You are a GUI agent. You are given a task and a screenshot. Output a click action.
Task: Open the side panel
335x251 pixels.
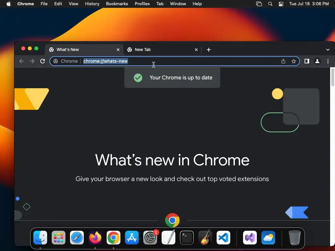click(307, 61)
